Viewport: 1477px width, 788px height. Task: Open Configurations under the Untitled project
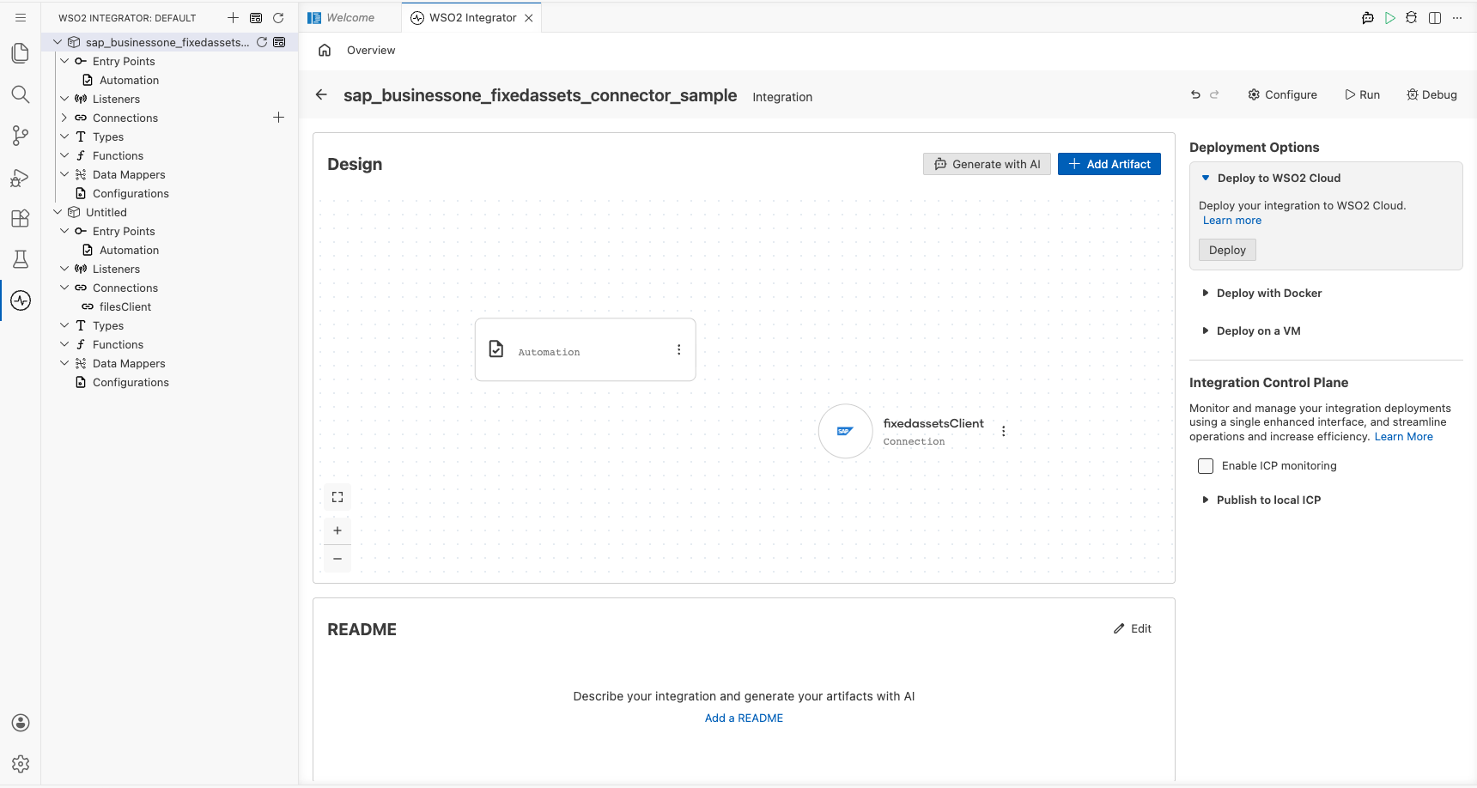[131, 382]
